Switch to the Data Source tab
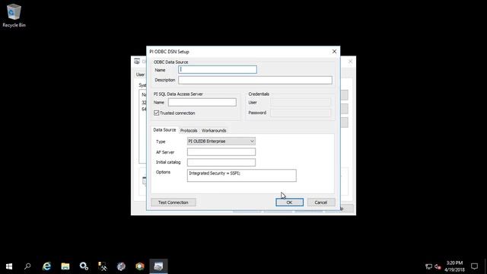Viewport: 487px width, 274px height. (x=164, y=130)
